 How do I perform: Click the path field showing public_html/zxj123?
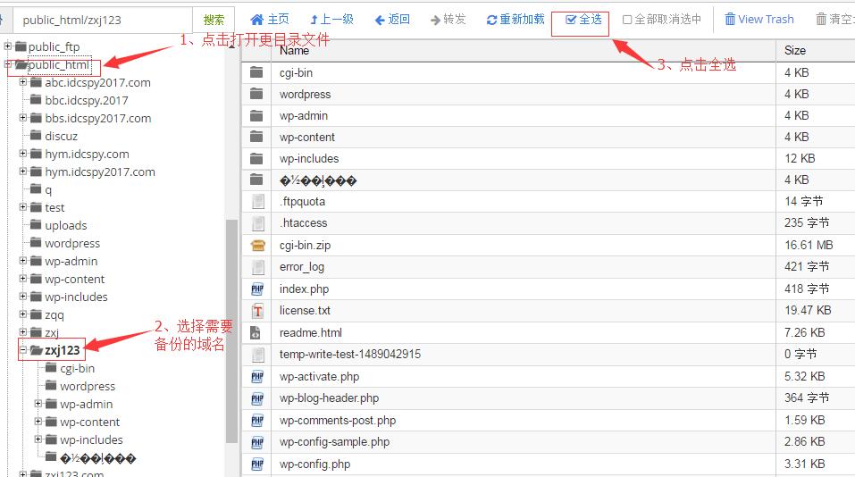[103, 20]
